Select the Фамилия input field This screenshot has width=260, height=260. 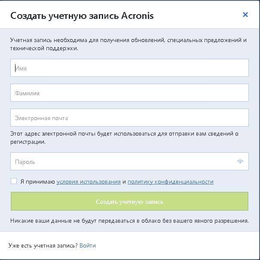coord(129,93)
